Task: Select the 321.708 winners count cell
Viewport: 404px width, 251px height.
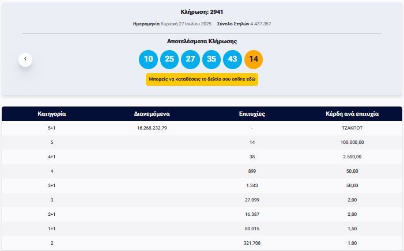Action: [x=252, y=243]
